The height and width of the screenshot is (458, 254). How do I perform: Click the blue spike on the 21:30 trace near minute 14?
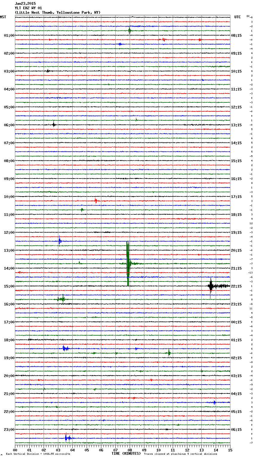[x=215, y=402]
